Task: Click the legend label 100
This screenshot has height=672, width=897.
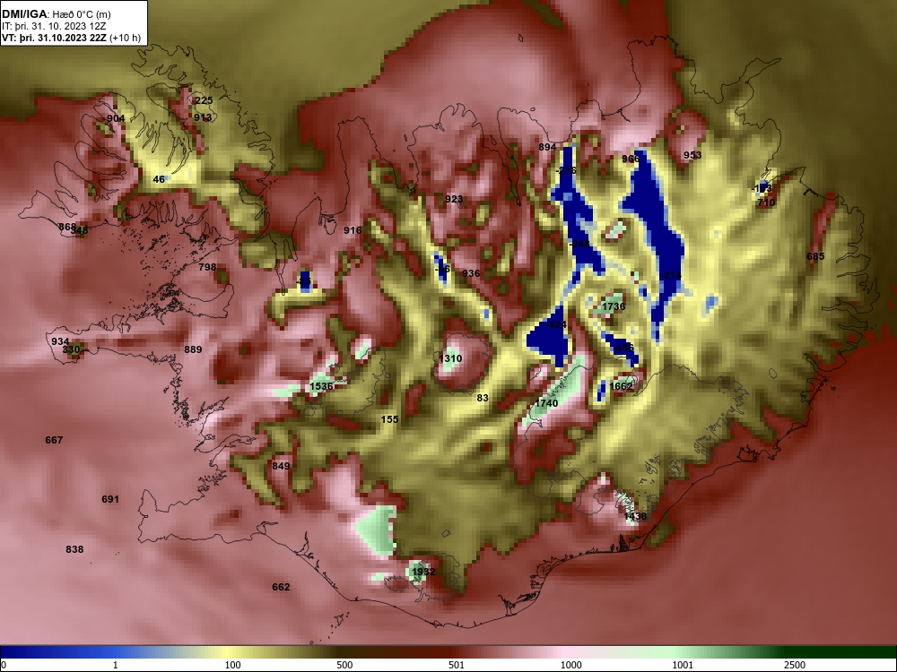Action: [x=233, y=665]
